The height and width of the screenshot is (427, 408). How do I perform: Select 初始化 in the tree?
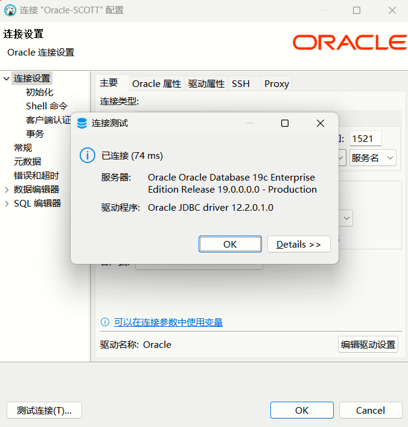coord(39,92)
